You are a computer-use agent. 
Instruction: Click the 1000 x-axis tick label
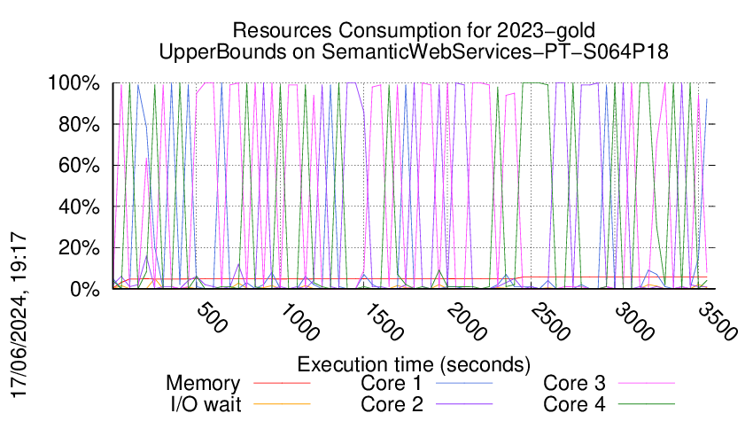pyautogui.click(x=299, y=323)
